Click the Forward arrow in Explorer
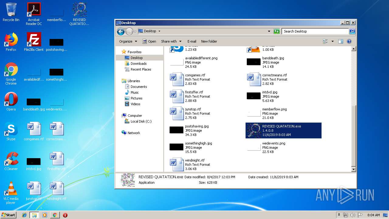 click(x=129, y=31)
